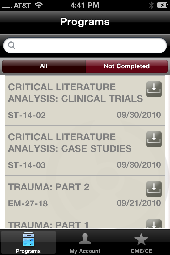Screen dimensions: 170x255
Task: Tap program code ST-14-03
Action: (27, 165)
